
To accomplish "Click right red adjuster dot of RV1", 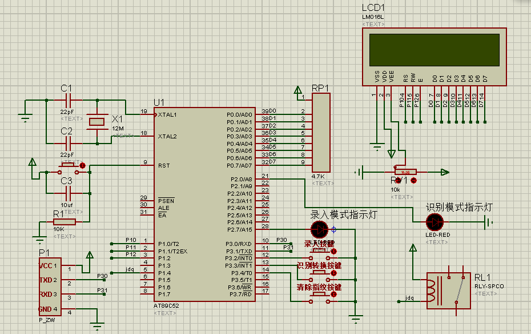I will [413, 181].
